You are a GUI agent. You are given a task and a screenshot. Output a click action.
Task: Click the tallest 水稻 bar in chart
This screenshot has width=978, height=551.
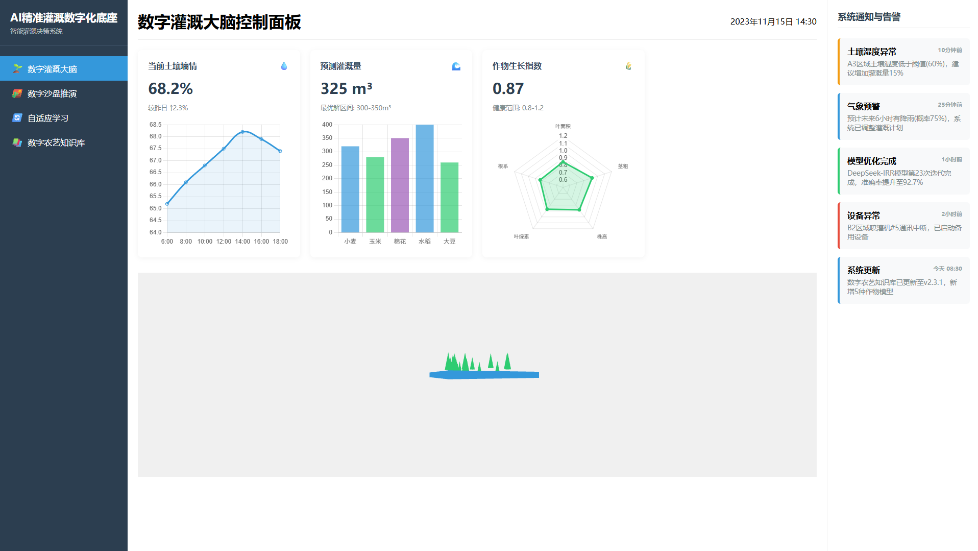coord(425,179)
